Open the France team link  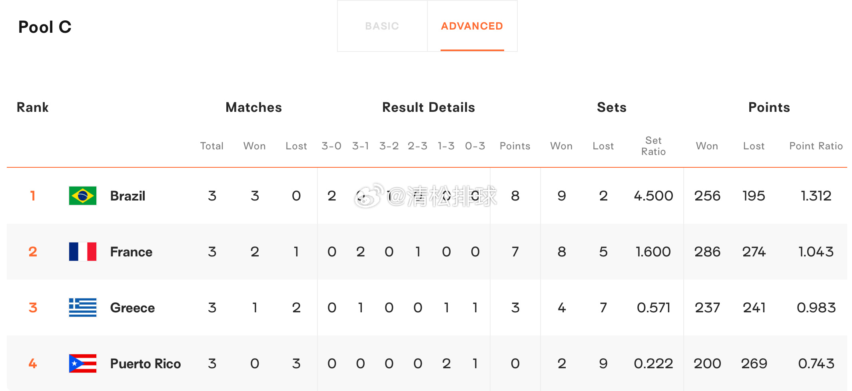click(x=131, y=252)
